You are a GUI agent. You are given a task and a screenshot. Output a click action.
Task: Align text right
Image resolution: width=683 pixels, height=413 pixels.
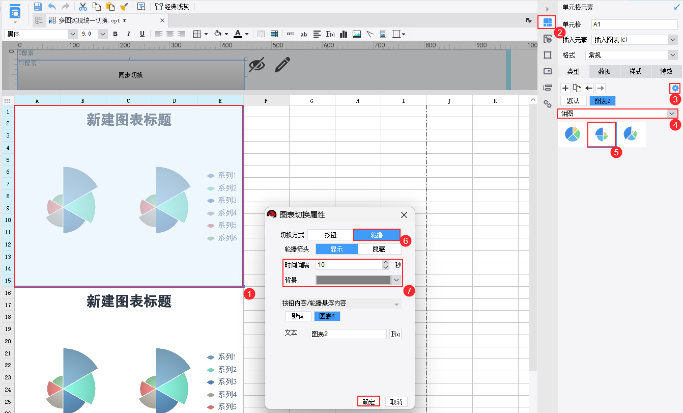point(181,34)
